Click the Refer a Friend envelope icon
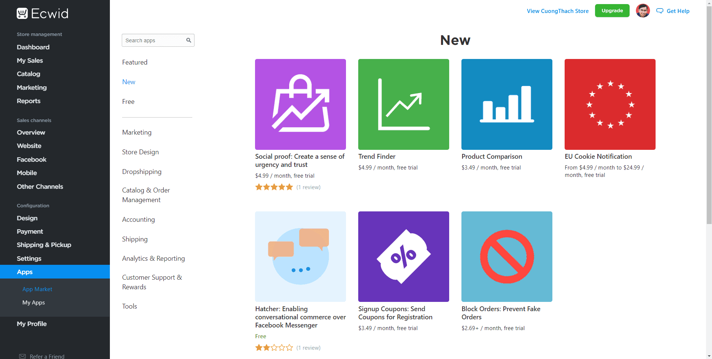Image resolution: width=712 pixels, height=359 pixels. pyautogui.click(x=22, y=356)
